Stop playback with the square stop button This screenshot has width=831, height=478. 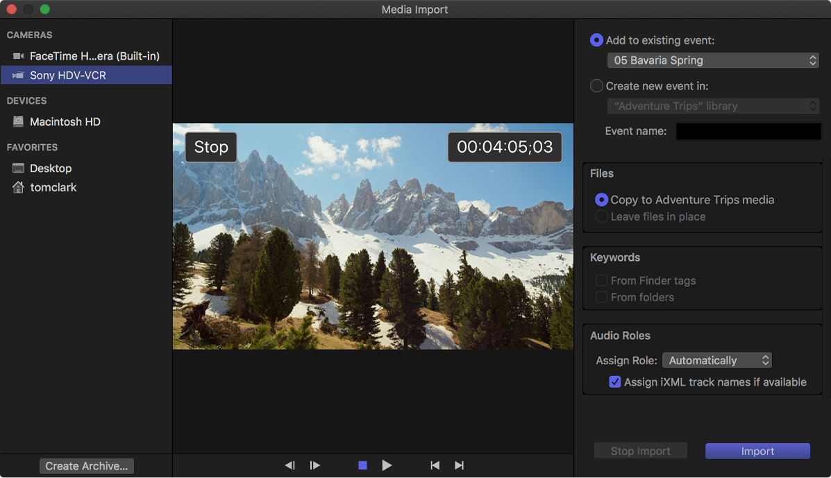pos(362,466)
